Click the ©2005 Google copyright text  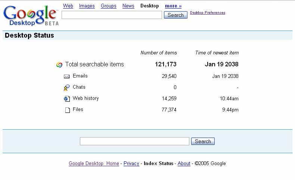210,164
